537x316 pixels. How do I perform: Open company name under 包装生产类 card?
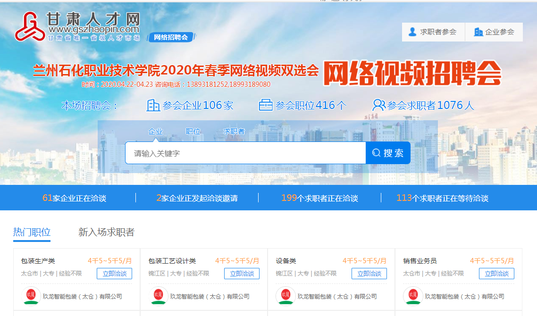click(x=82, y=297)
